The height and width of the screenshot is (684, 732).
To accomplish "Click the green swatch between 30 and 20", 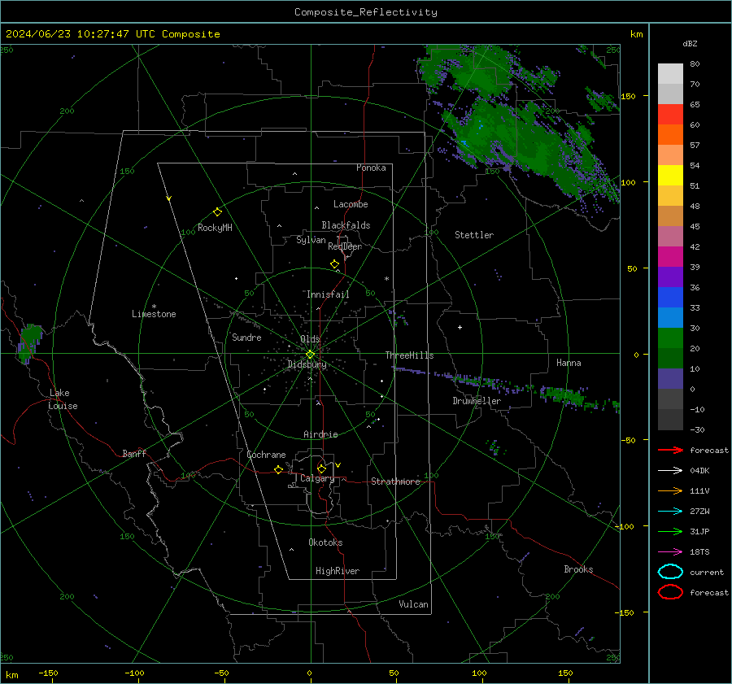I will (670, 338).
